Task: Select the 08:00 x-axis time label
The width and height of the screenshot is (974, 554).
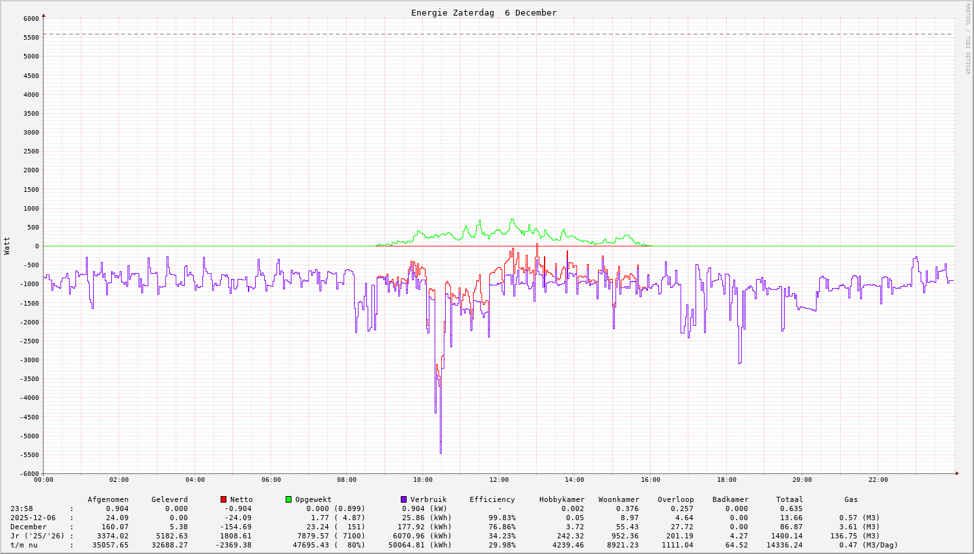Action: click(347, 480)
